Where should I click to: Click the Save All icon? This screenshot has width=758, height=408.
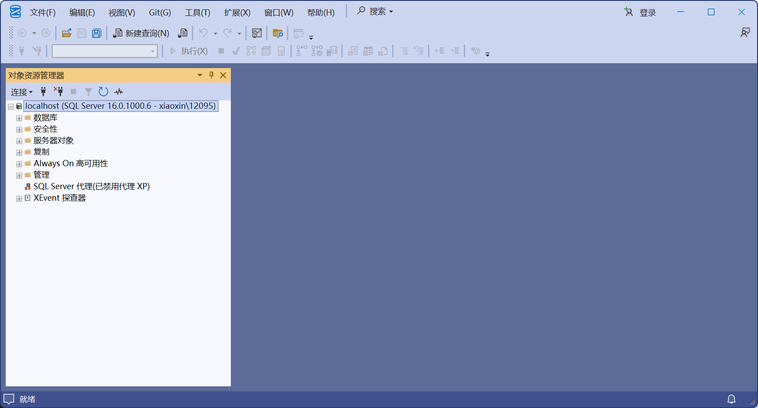coord(97,33)
